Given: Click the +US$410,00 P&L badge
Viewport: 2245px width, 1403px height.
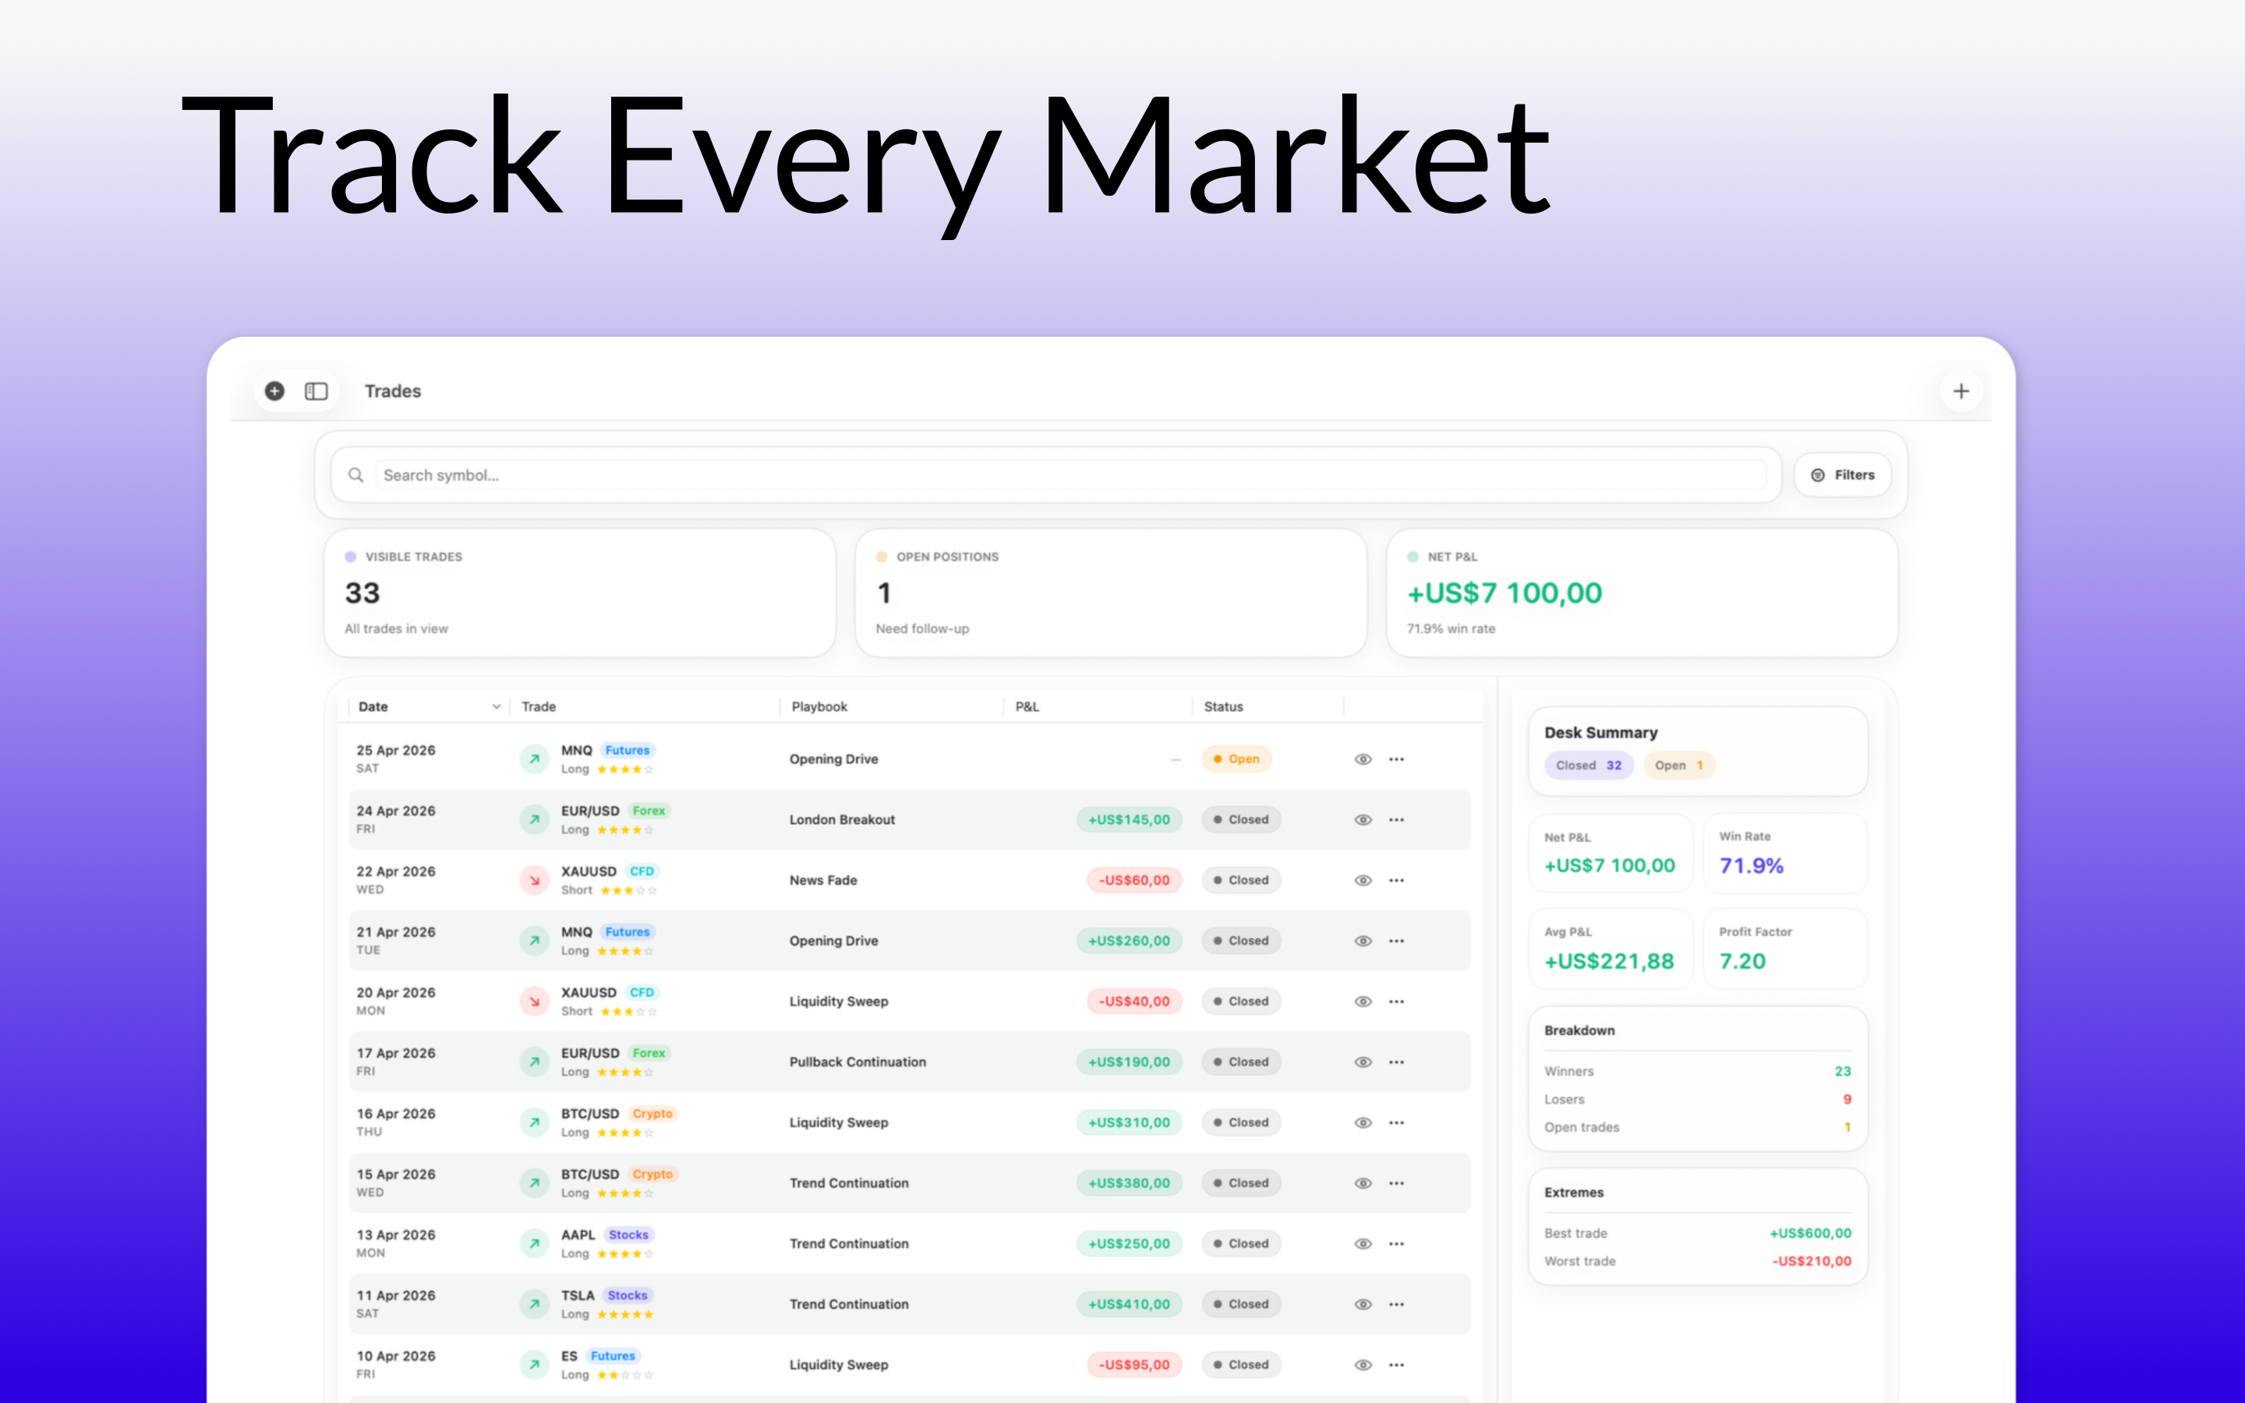Looking at the screenshot, I should pos(1129,1305).
